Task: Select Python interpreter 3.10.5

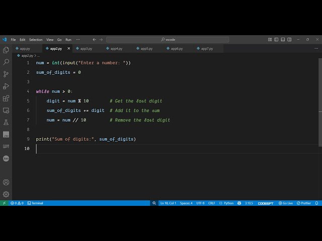Action: point(249,203)
